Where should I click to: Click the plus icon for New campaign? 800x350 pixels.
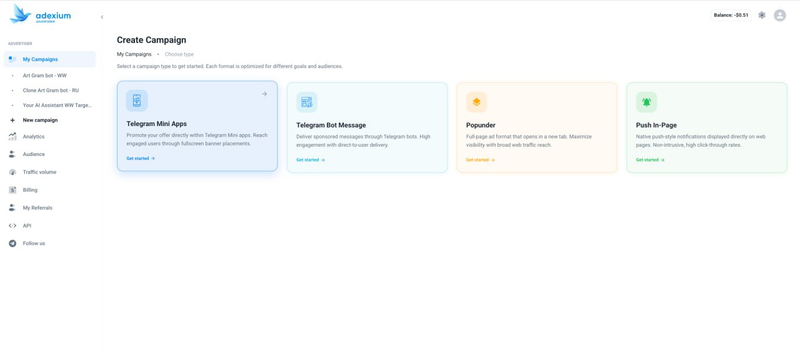click(x=12, y=120)
